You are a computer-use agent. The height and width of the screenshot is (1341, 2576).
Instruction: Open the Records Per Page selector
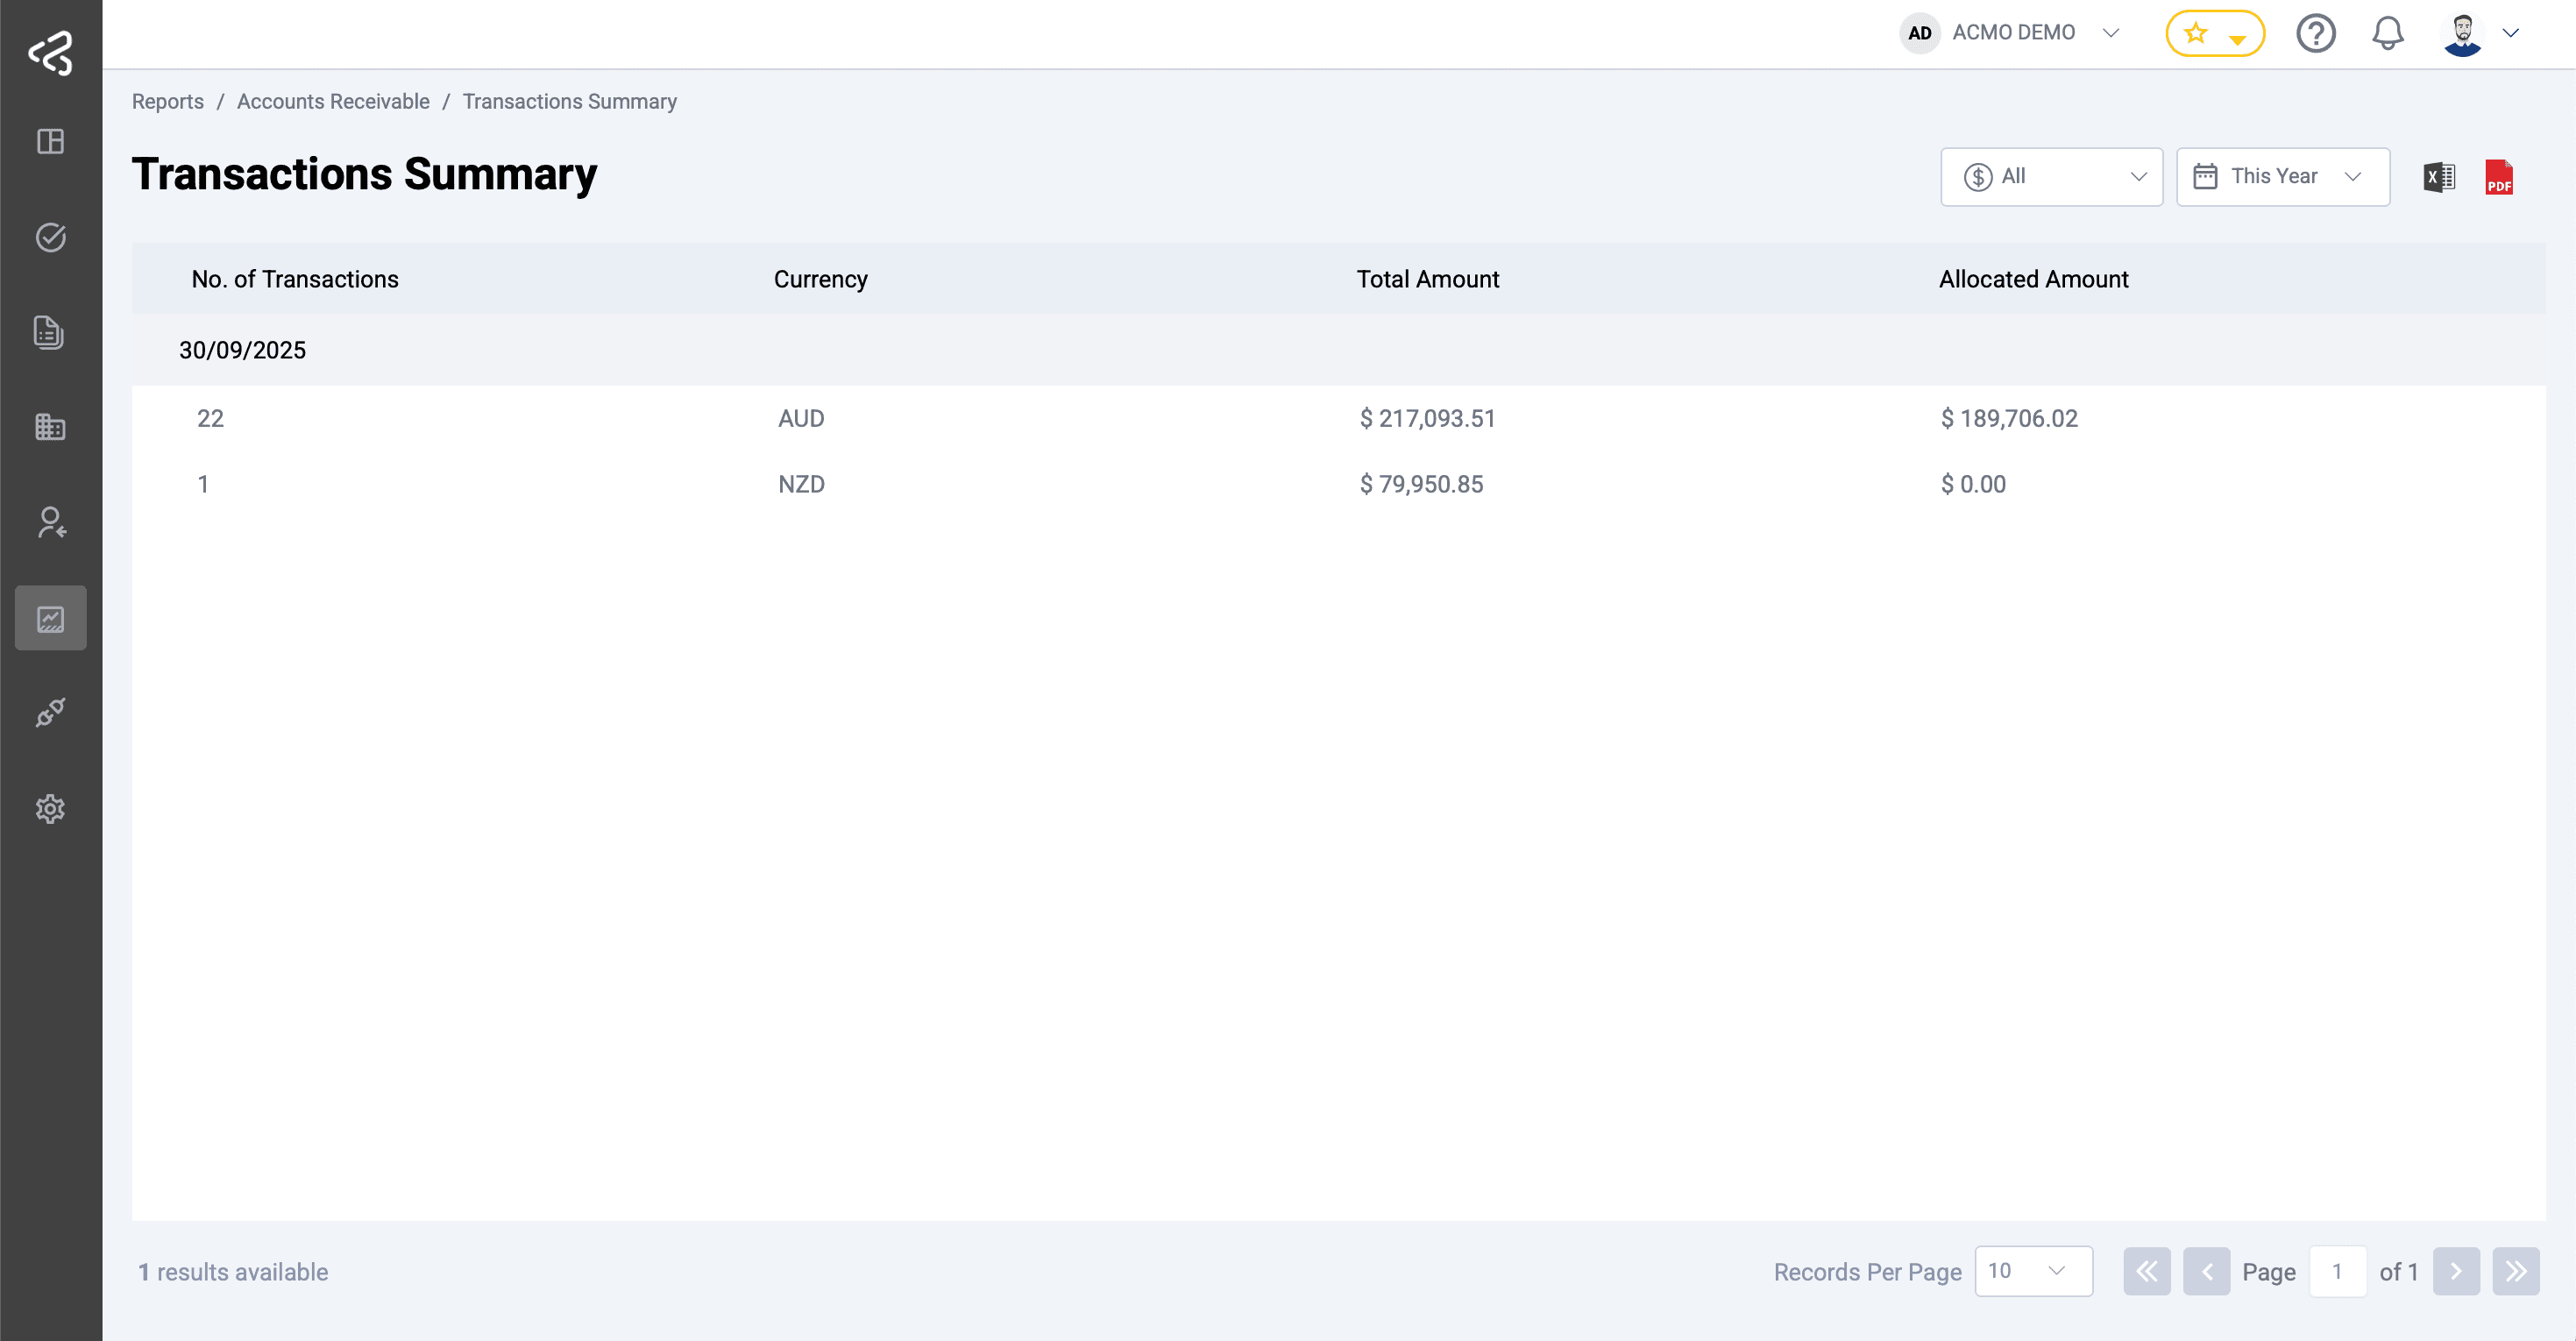click(2033, 1271)
